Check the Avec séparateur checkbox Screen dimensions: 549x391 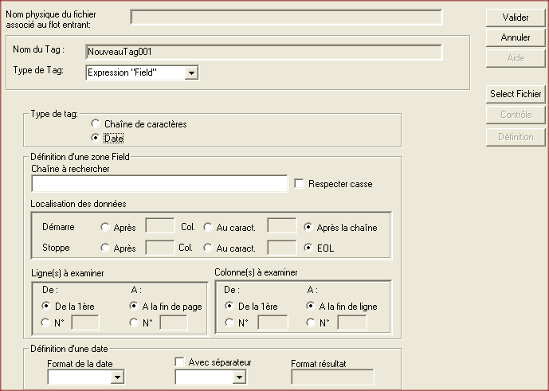click(180, 362)
